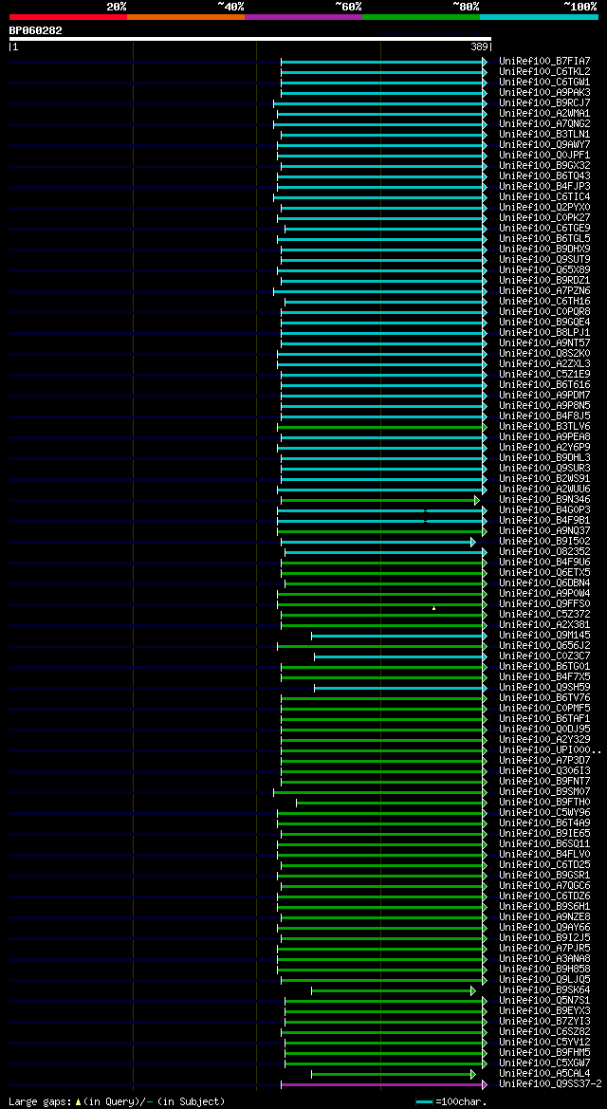
Task: Select the UniRef100_C0Z3C7 label
Action: tap(544, 656)
